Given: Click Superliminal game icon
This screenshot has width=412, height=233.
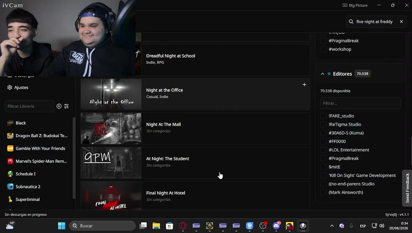Looking at the screenshot, I should (10, 199).
